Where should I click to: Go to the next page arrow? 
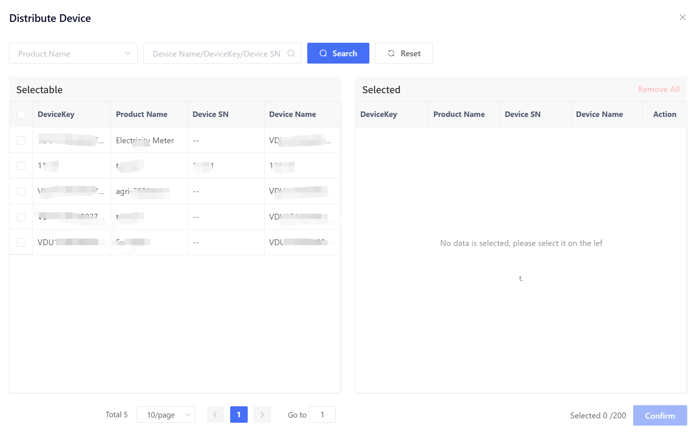pyautogui.click(x=262, y=414)
